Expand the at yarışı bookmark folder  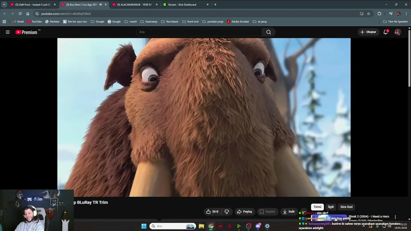(x=259, y=21)
